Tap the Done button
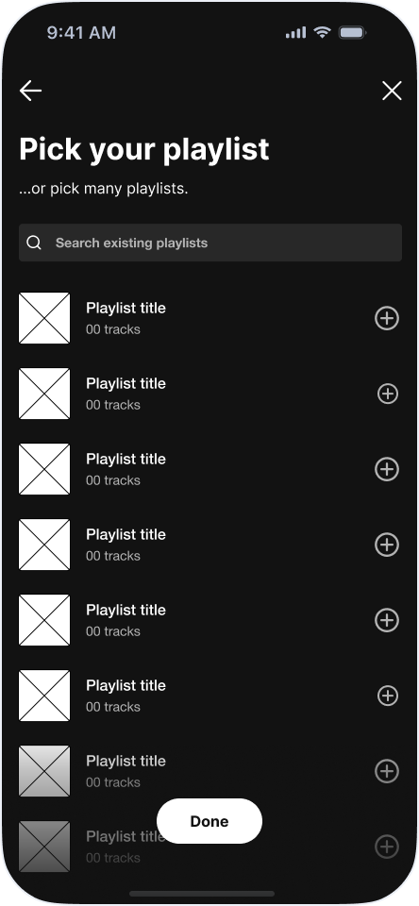419x906 pixels. (x=209, y=821)
